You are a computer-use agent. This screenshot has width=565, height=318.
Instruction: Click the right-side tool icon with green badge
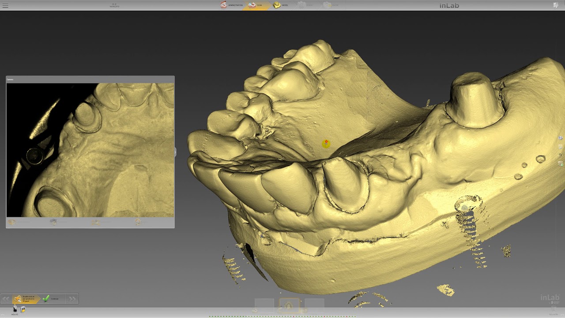(x=561, y=164)
